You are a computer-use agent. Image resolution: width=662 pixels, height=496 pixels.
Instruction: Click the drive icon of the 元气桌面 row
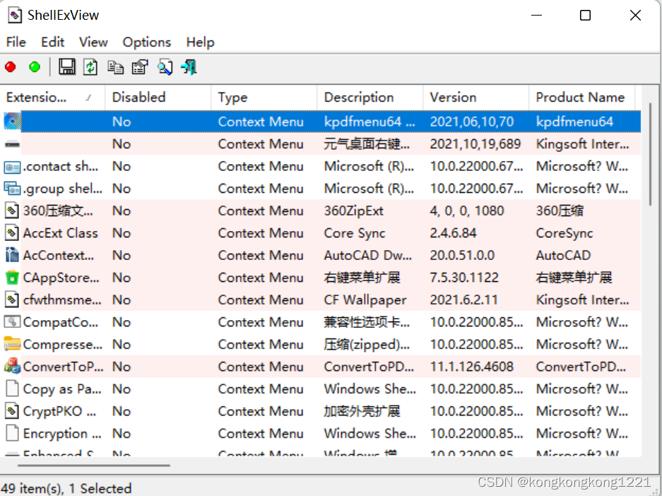tap(12, 144)
